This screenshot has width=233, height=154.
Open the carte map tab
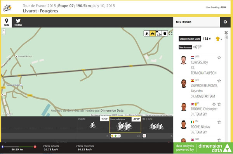[x=7, y=22]
